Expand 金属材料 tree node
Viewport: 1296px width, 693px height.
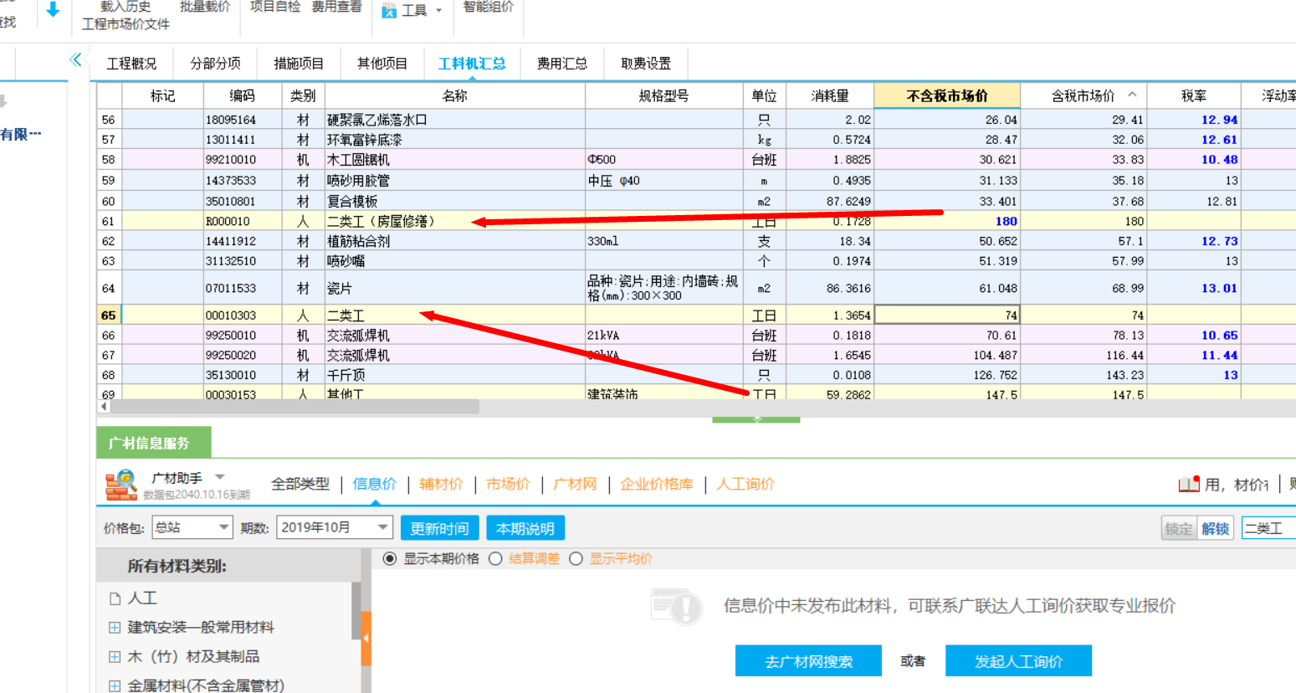point(115,685)
